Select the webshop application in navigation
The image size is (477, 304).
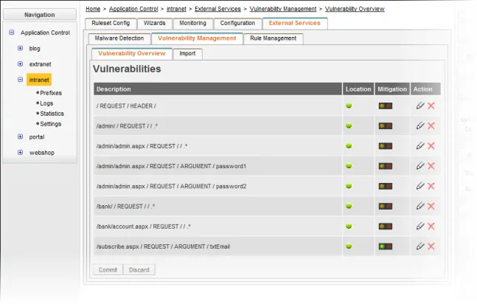click(42, 153)
